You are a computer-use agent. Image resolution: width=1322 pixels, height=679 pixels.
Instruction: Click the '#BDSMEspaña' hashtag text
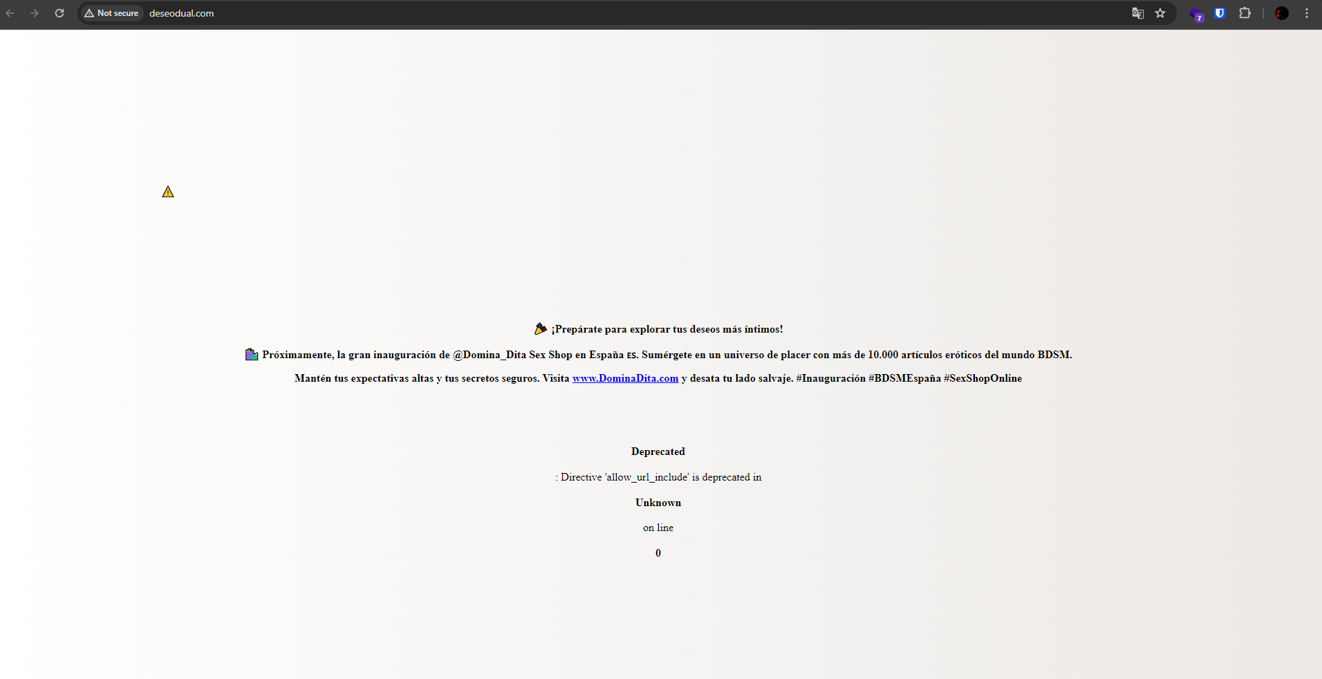coord(904,378)
